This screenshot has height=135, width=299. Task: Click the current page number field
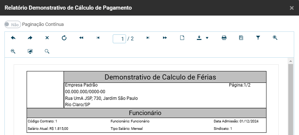[x=119, y=39]
